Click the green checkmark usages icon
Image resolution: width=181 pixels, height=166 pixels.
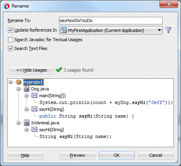(x=59, y=70)
